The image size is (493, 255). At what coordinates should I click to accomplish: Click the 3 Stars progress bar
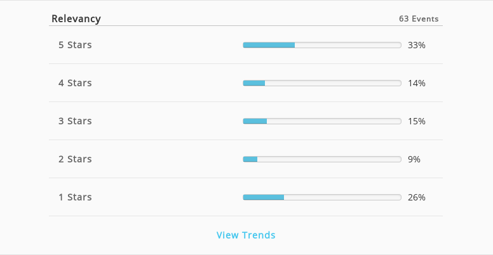pos(322,121)
